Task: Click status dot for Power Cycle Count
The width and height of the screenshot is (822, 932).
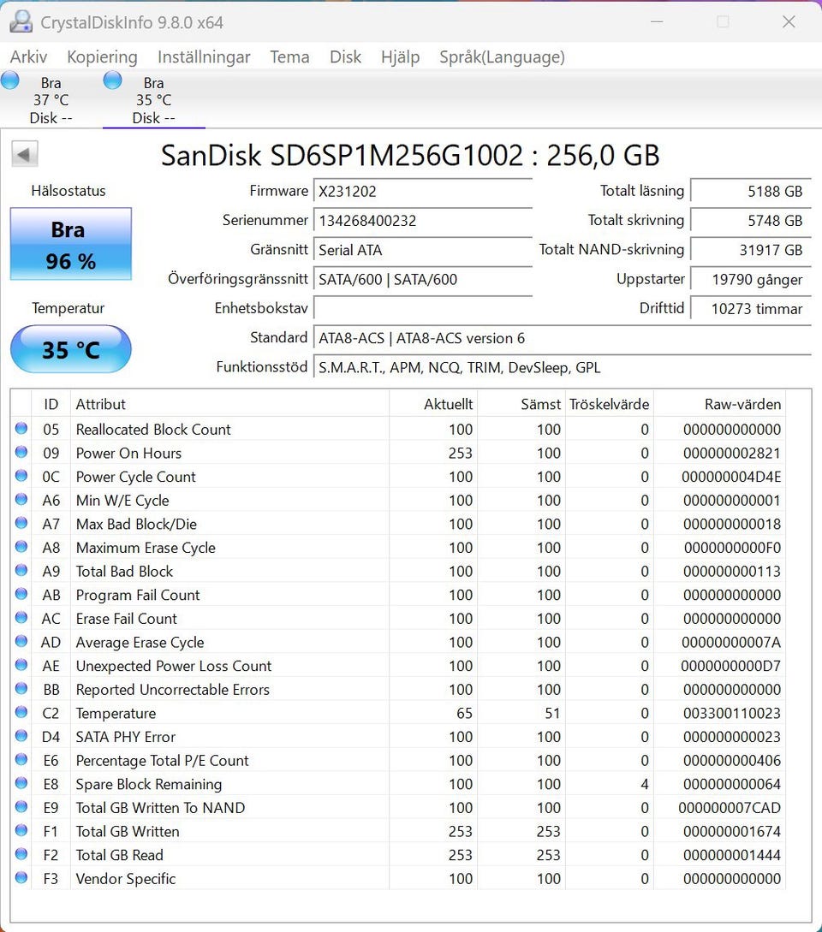Action: (x=21, y=476)
